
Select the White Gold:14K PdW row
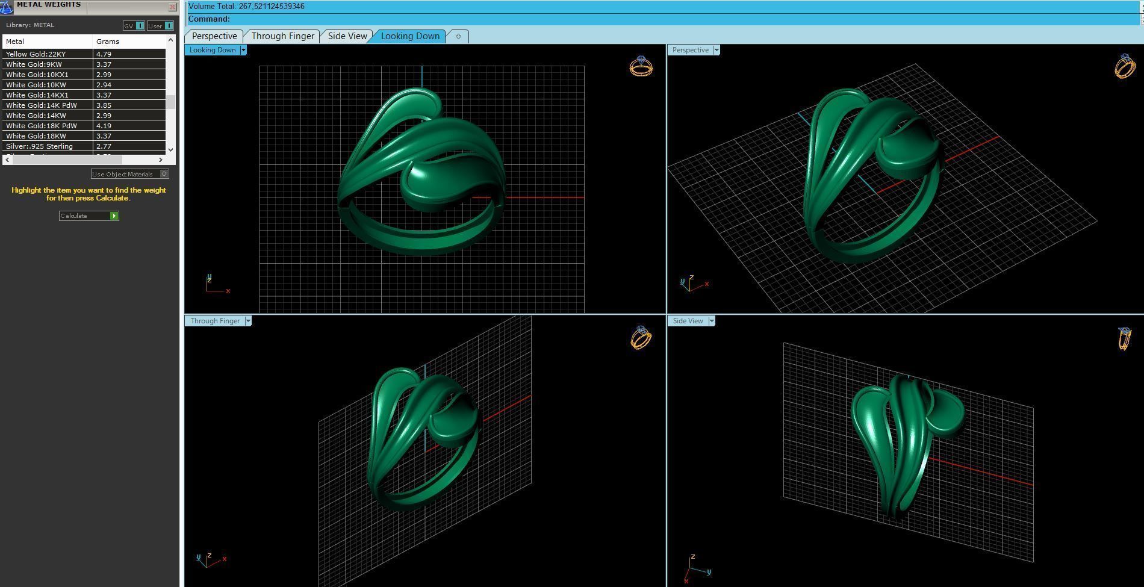click(84, 105)
